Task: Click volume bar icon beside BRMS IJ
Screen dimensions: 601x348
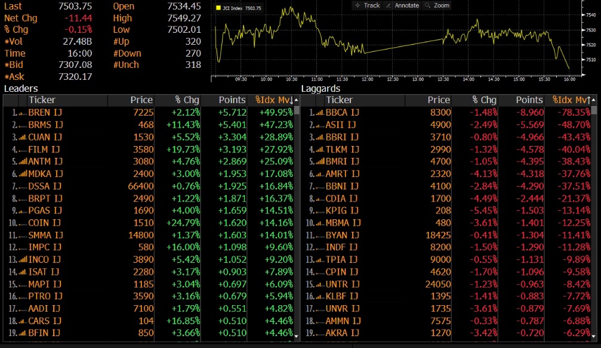Action: [x=23, y=125]
